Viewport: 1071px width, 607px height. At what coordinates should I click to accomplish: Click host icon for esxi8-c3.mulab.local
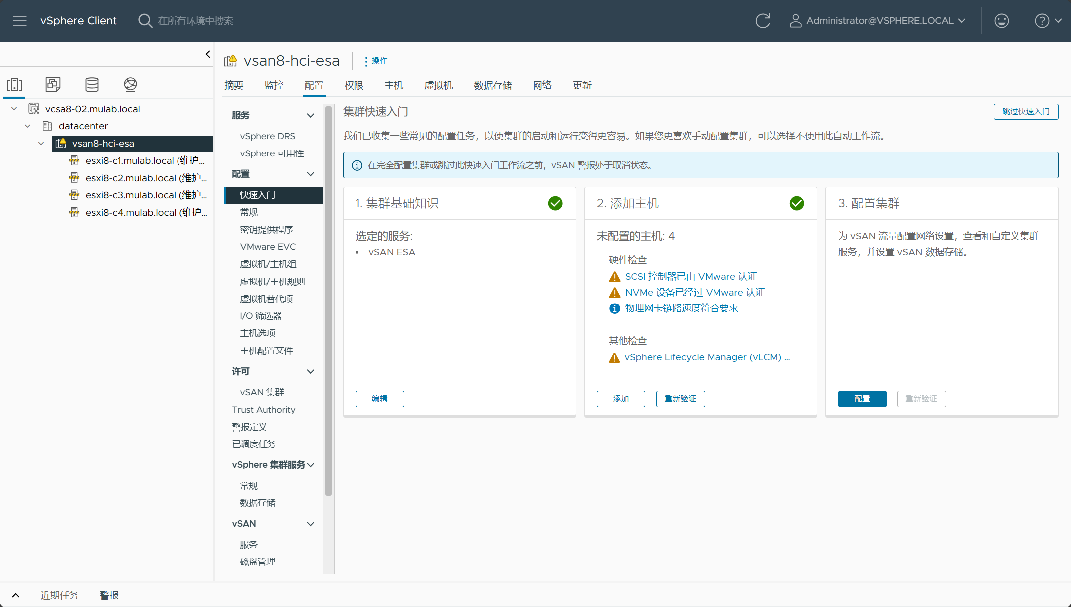[74, 195]
